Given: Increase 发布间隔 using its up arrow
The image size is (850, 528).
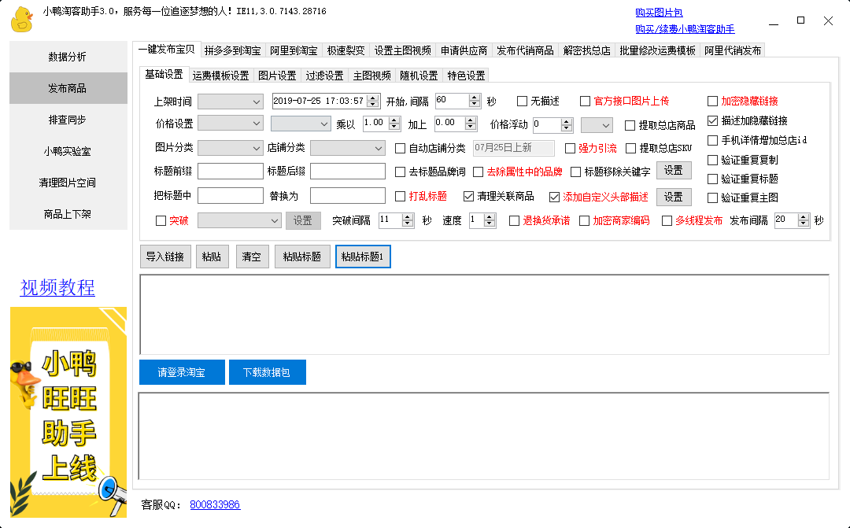Looking at the screenshot, I should (x=804, y=216).
